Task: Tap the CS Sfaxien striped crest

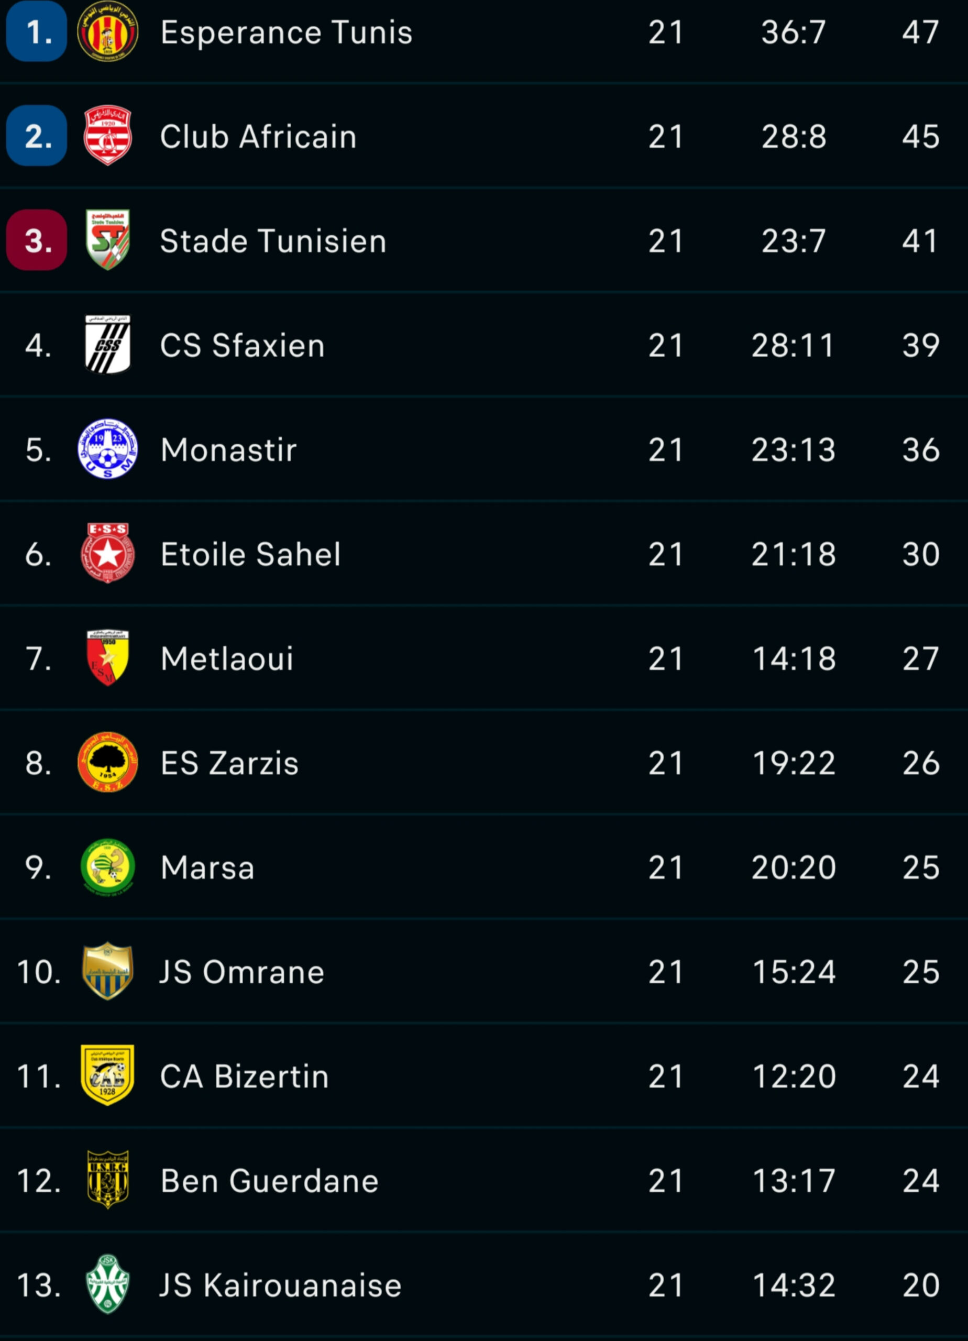Action: click(107, 345)
